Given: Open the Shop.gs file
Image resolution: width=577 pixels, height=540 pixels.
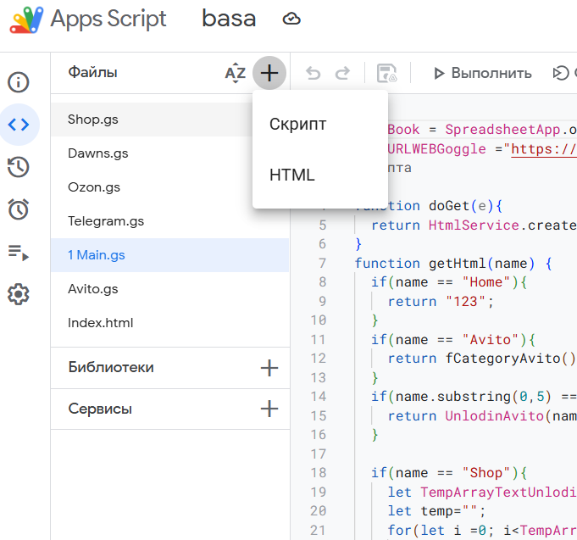Looking at the screenshot, I should [152, 120].
